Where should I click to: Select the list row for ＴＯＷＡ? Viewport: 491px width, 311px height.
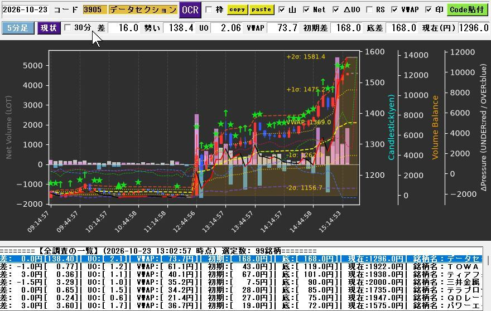point(241,266)
